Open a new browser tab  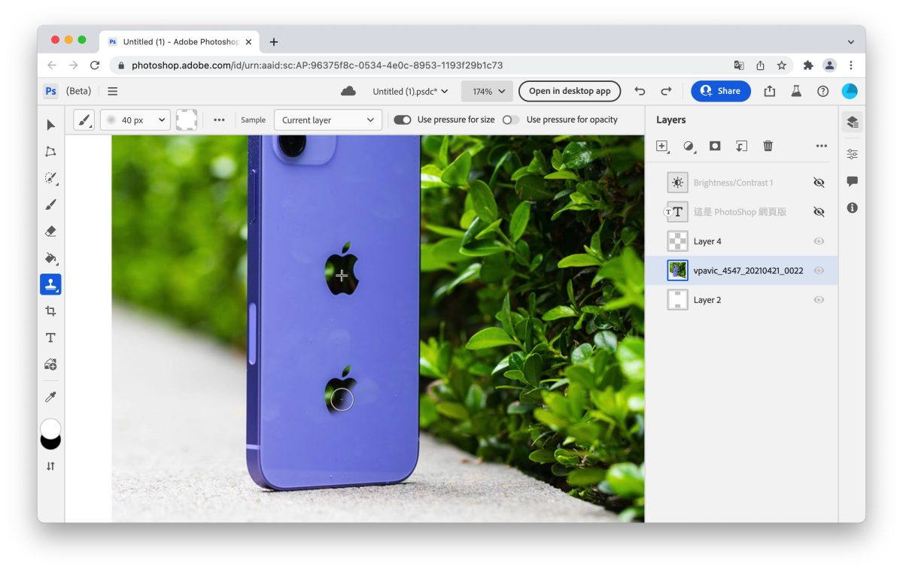(274, 42)
